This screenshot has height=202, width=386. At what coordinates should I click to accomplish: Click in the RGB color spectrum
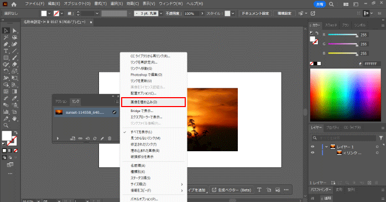point(346,95)
